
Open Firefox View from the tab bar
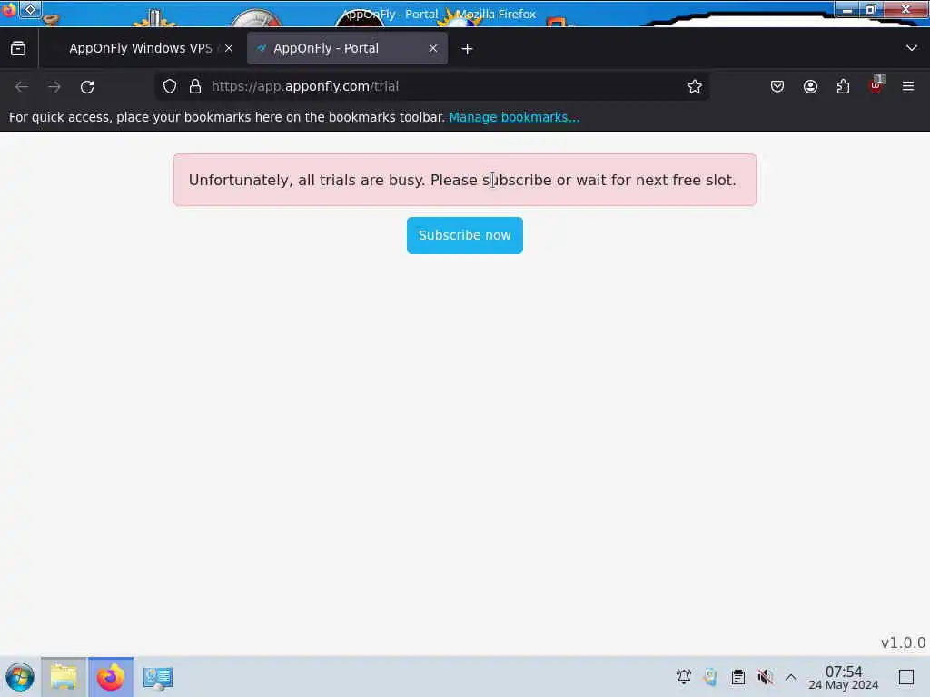(x=18, y=49)
